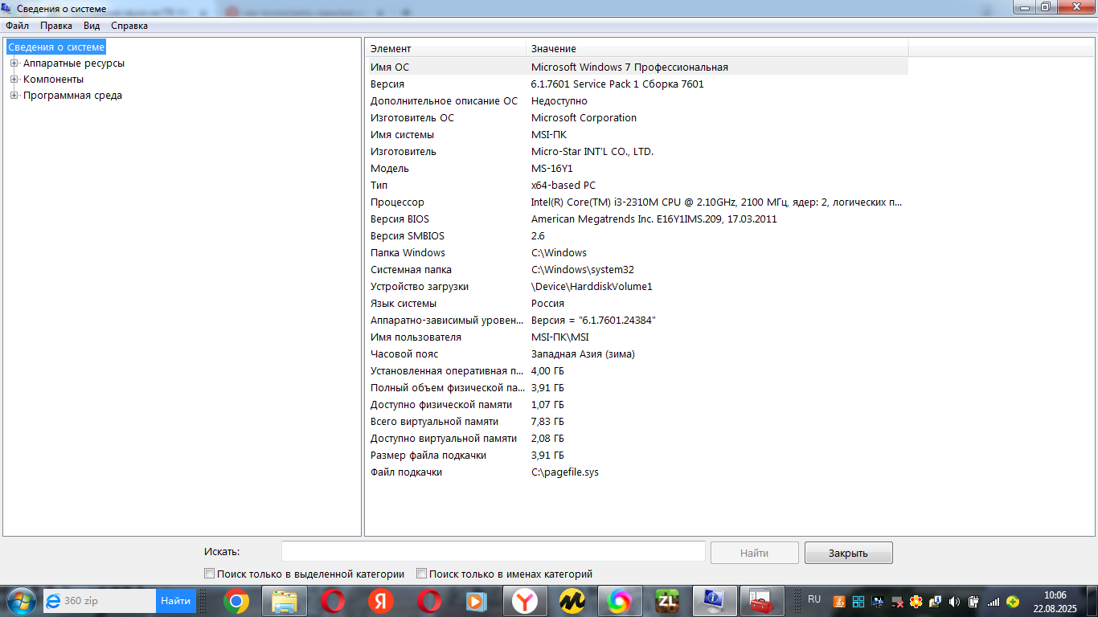Open the ZL Minecraft launcher icon
The image size is (1098, 617).
pyautogui.click(x=666, y=601)
